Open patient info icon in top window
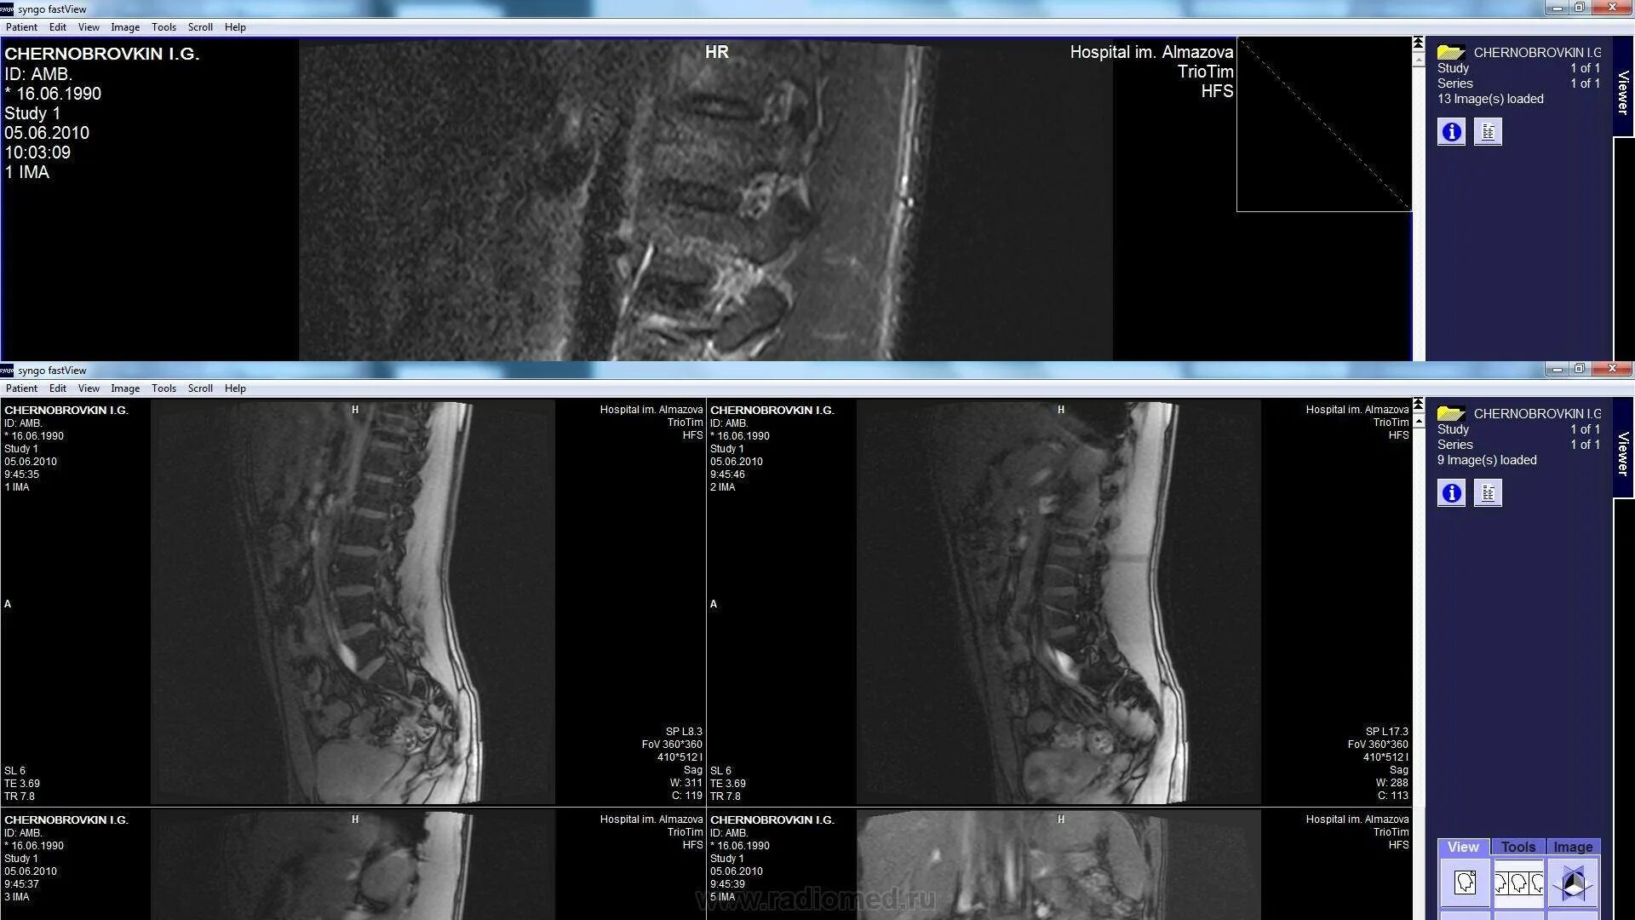Viewport: 1635px width, 920px height. click(x=1452, y=132)
